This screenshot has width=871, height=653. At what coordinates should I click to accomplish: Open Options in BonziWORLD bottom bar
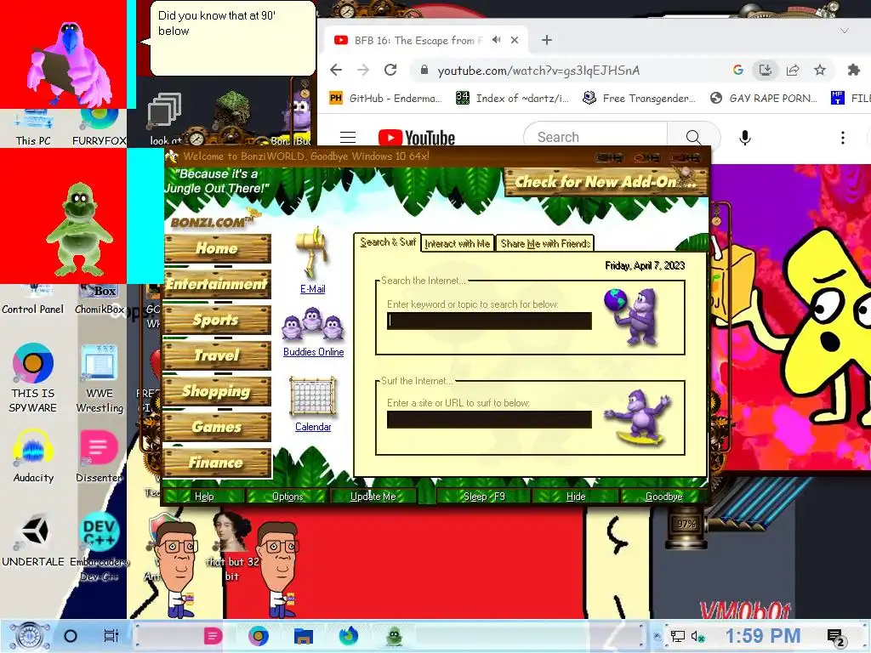tap(287, 497)
